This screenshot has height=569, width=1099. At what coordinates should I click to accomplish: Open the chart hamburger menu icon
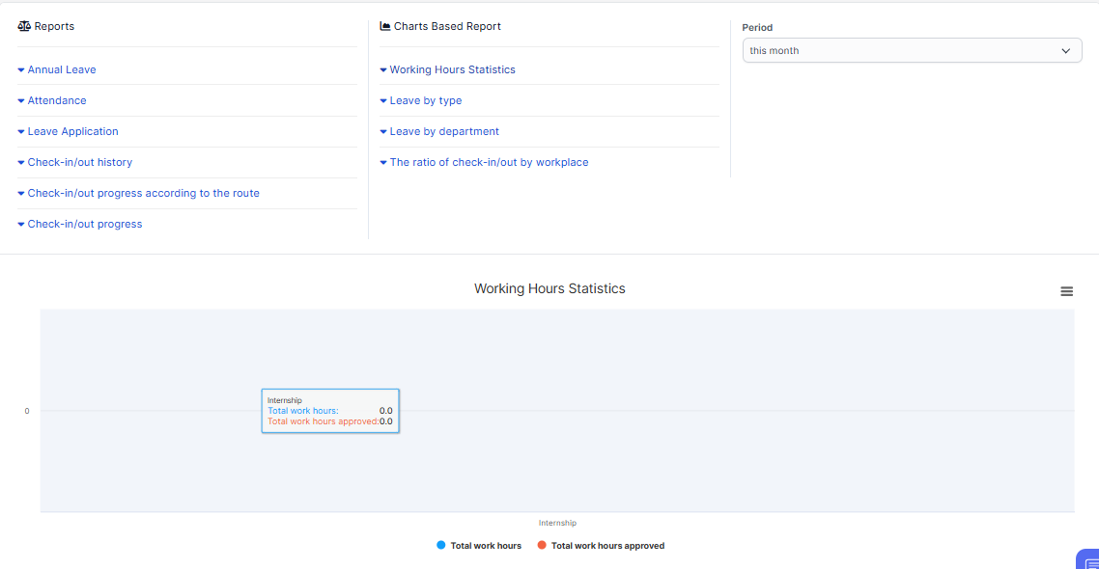point(1066,291)
